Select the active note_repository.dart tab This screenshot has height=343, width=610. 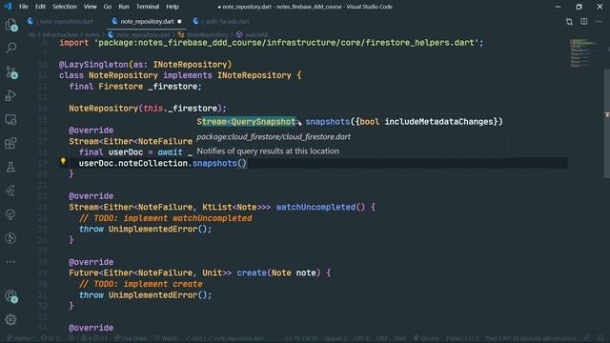click(147, 21)
